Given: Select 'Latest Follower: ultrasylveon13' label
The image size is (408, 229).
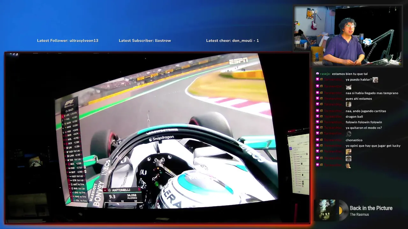Looking at the screenshot, I should (x=68, y=41).
